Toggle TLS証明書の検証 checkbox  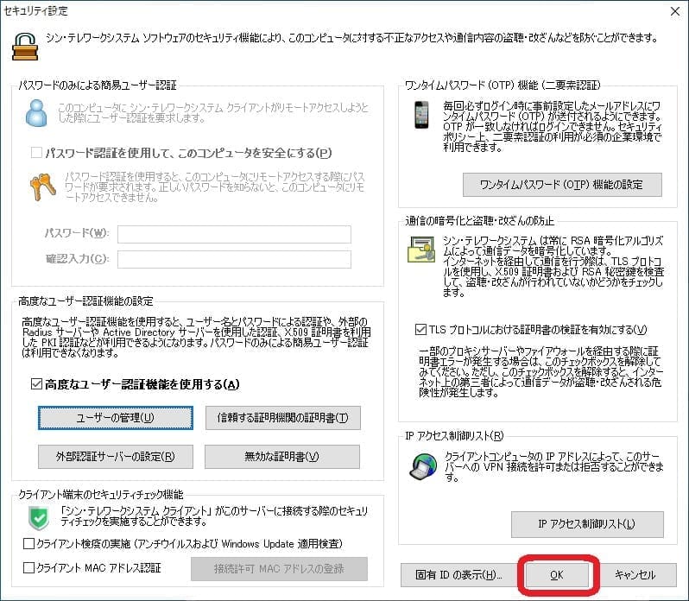tap(420, 329)
